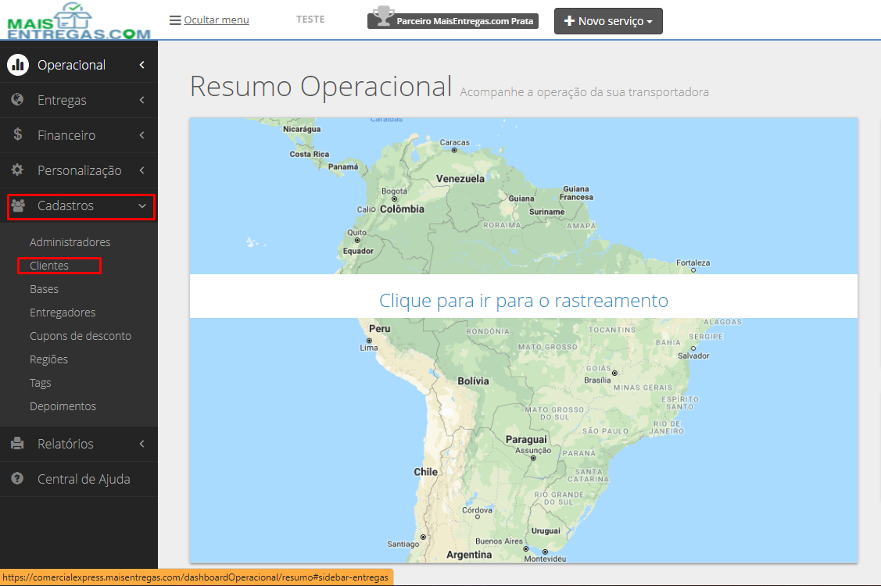
Task: Select Cupons de desconto submenu item
Action: click(x=81, y=336)
